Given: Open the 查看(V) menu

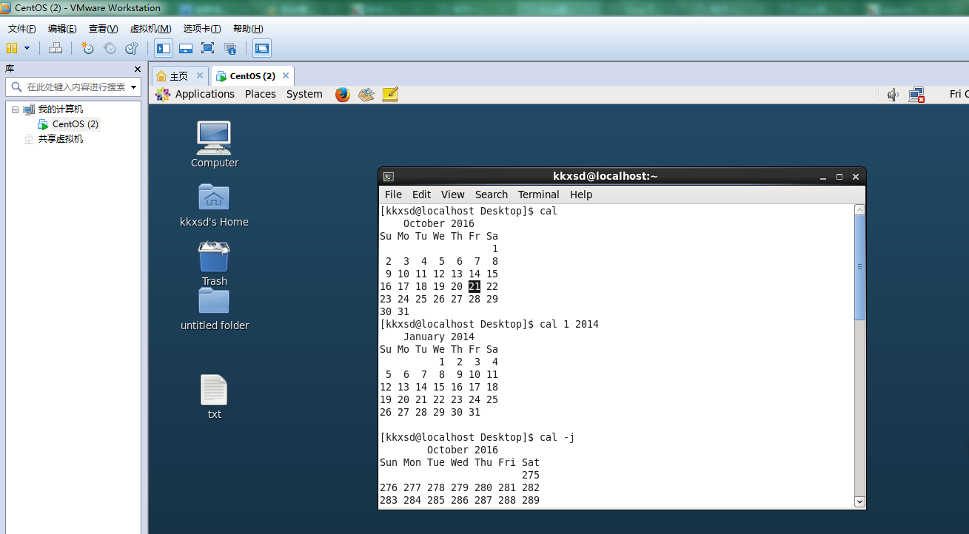Looking at the screenshot, I should 103,29.
